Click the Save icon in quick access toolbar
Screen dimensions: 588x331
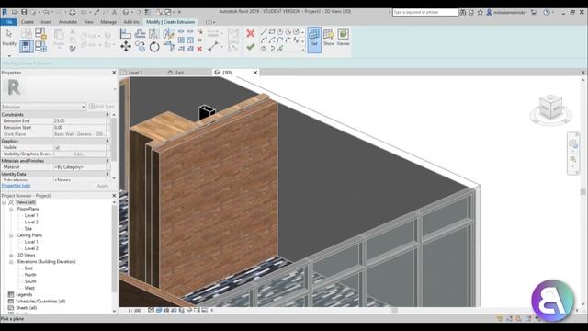click(24, 12)
